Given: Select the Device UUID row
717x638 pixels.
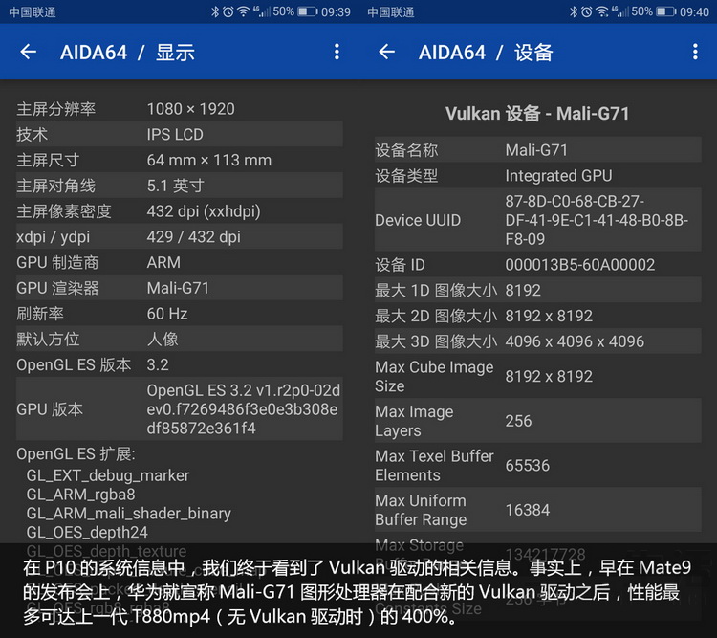Looking at the screenshot, I should pyautogui.click(x=537, y=220).
